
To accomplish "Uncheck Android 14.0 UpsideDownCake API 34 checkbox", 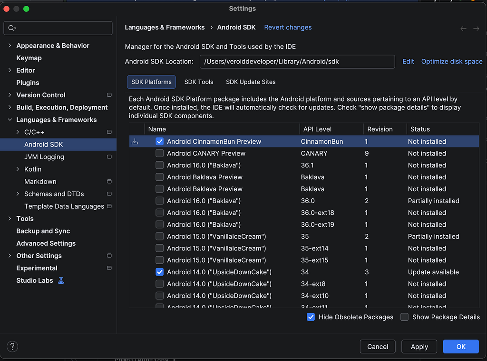I will 160,272.
